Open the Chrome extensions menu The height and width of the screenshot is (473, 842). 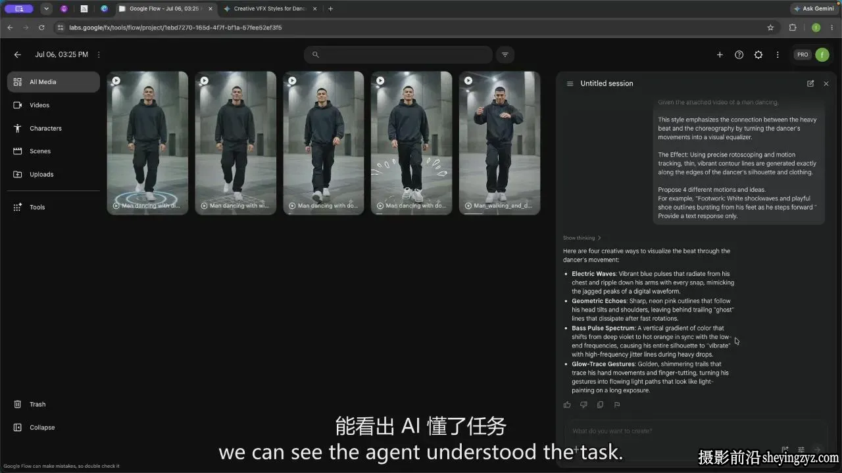point(793,28)
